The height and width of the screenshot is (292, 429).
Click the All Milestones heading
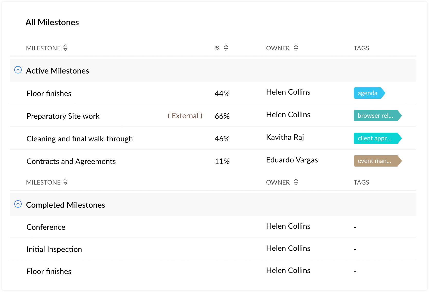tap(52, 22)
